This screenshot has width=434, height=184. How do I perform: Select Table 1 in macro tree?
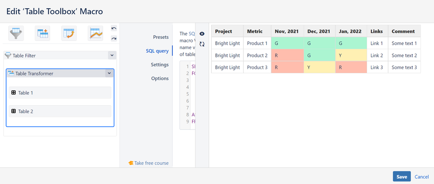[60, 93]
